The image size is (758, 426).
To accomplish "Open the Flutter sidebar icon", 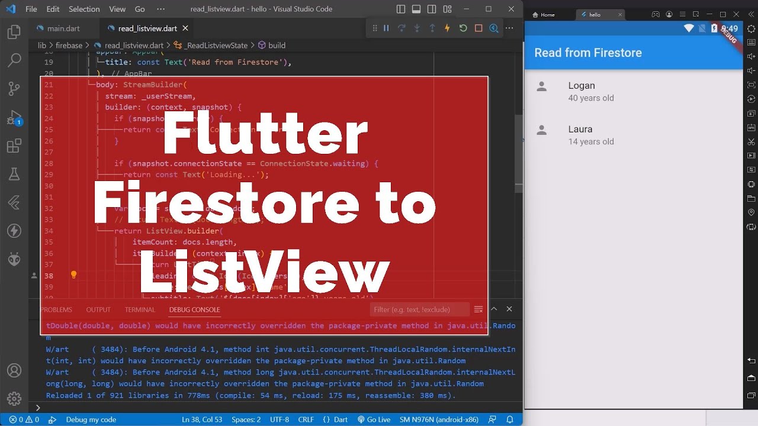I will 14,202.
